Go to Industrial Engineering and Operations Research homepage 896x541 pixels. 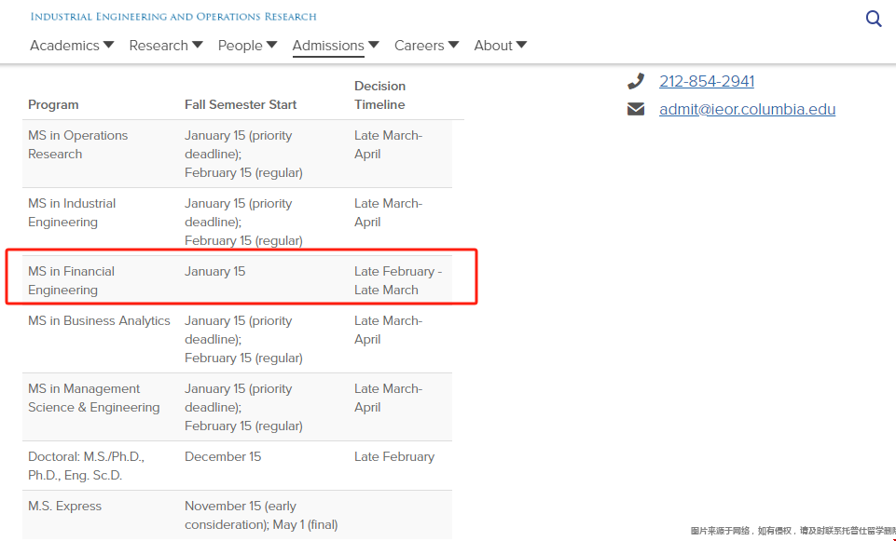point(173,17)
